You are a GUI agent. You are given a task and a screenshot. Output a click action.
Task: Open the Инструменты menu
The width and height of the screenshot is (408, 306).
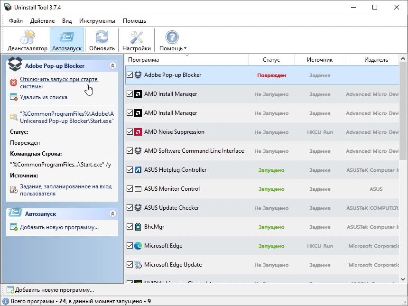point(97,21)
